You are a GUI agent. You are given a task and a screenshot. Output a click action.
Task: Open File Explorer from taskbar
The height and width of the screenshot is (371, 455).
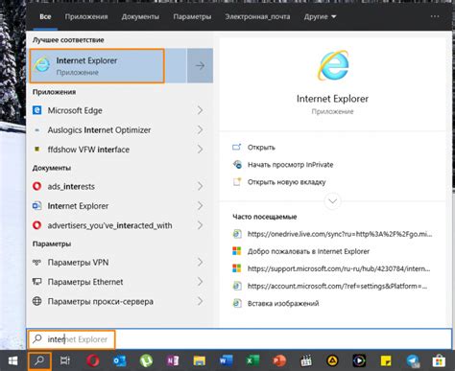click(200, 361)
